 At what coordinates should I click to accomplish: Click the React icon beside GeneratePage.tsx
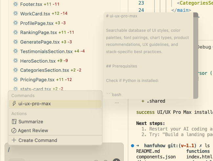(15, 42)
